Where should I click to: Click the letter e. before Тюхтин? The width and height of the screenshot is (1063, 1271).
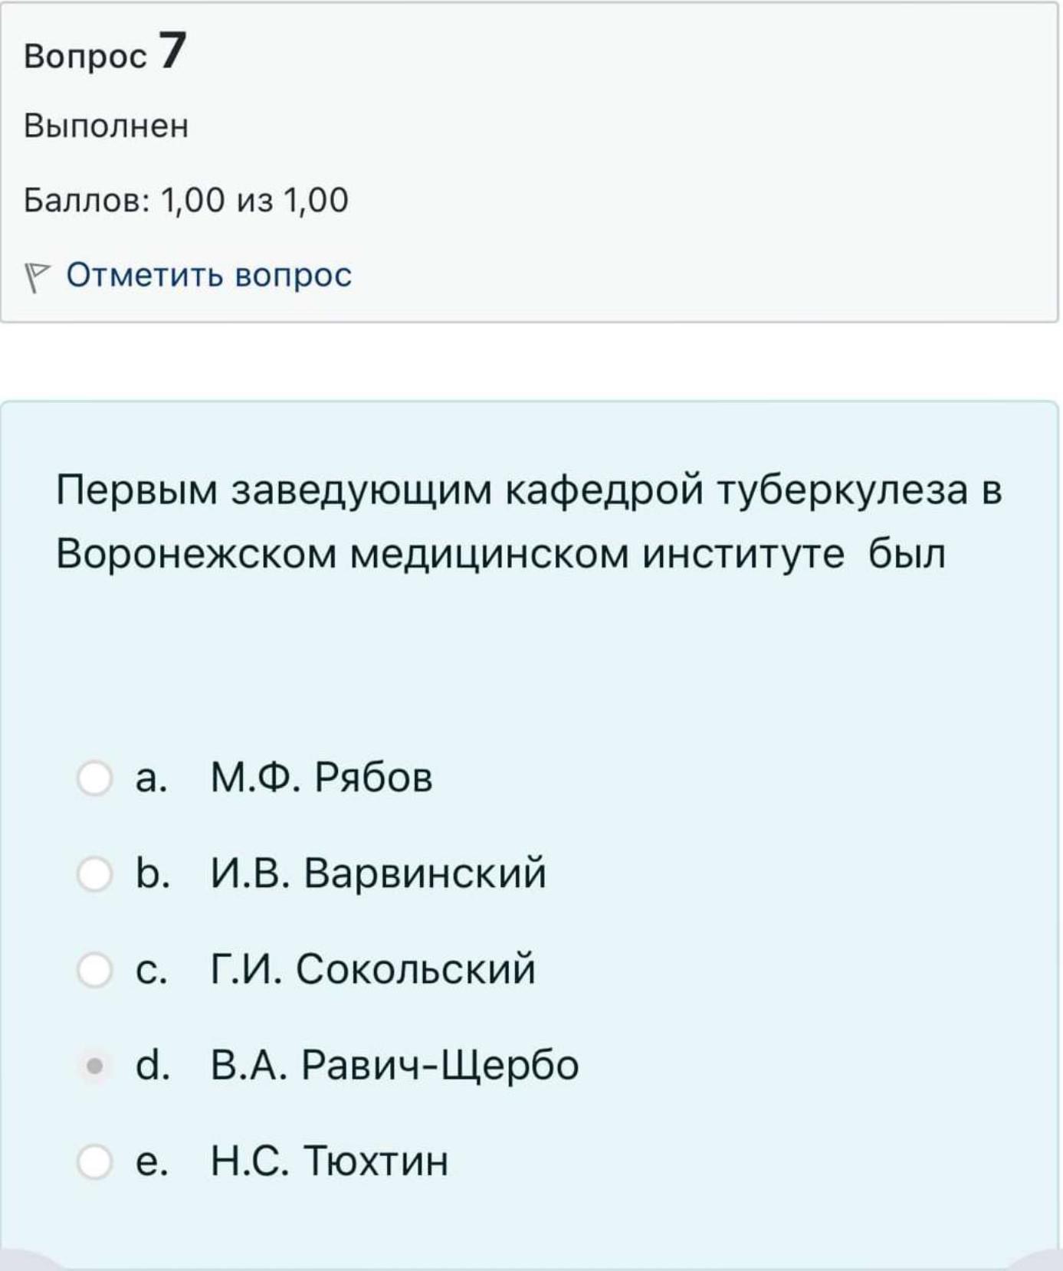[x=152, y=1162]
